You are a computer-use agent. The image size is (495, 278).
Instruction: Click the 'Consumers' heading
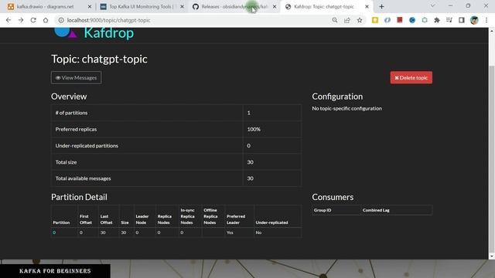point(333,197)
